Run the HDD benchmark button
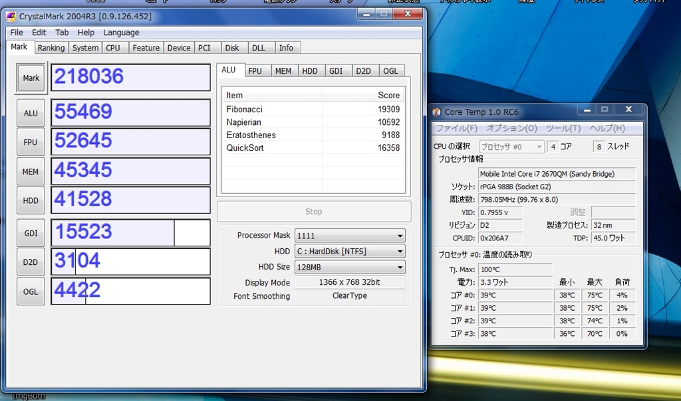Viewport: 681px width, 401px height. (31, 200)
